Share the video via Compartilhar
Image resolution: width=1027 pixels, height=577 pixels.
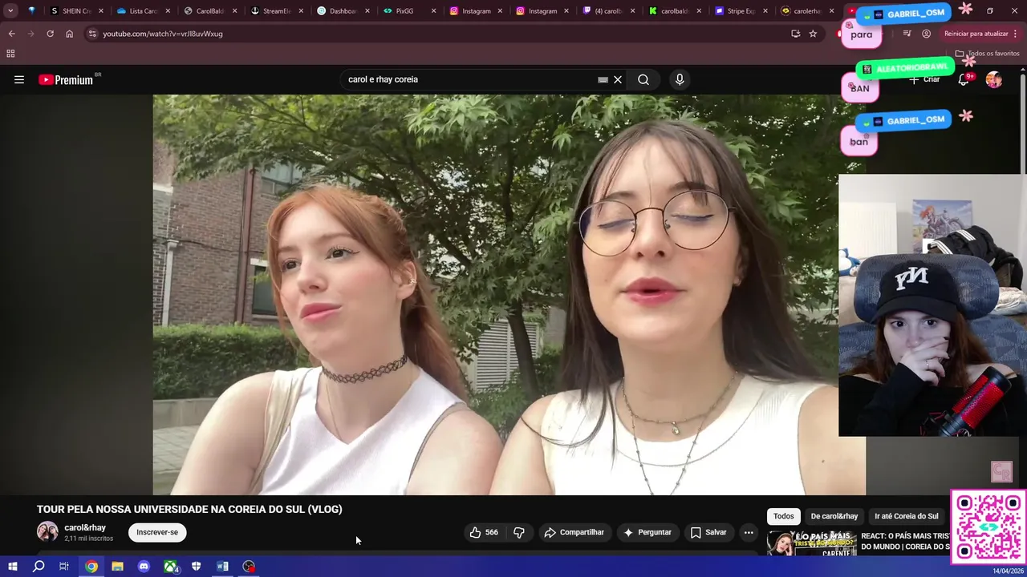pyautogui.click(x=574, y=532)
